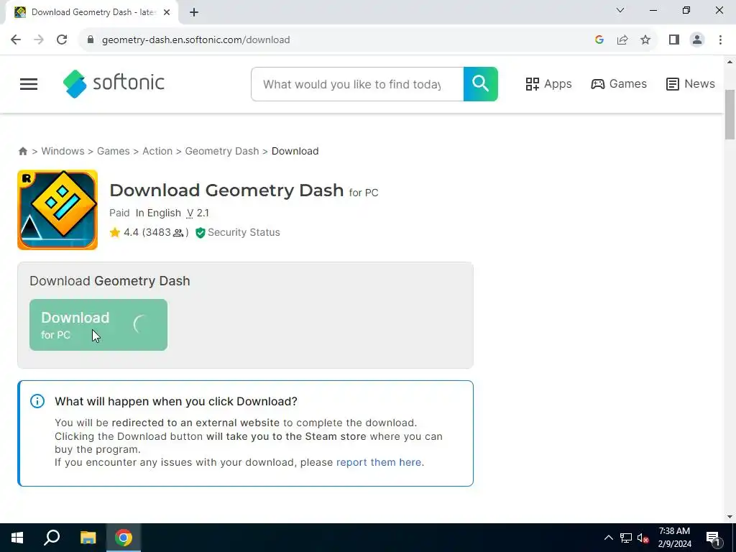Open the report them here link
The width and height of the screenshot is (736, 552).
379,462
